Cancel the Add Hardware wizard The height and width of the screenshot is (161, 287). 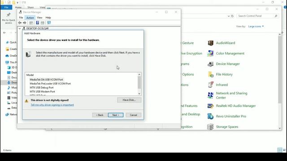pyautogui.click(x=134, y=115)
